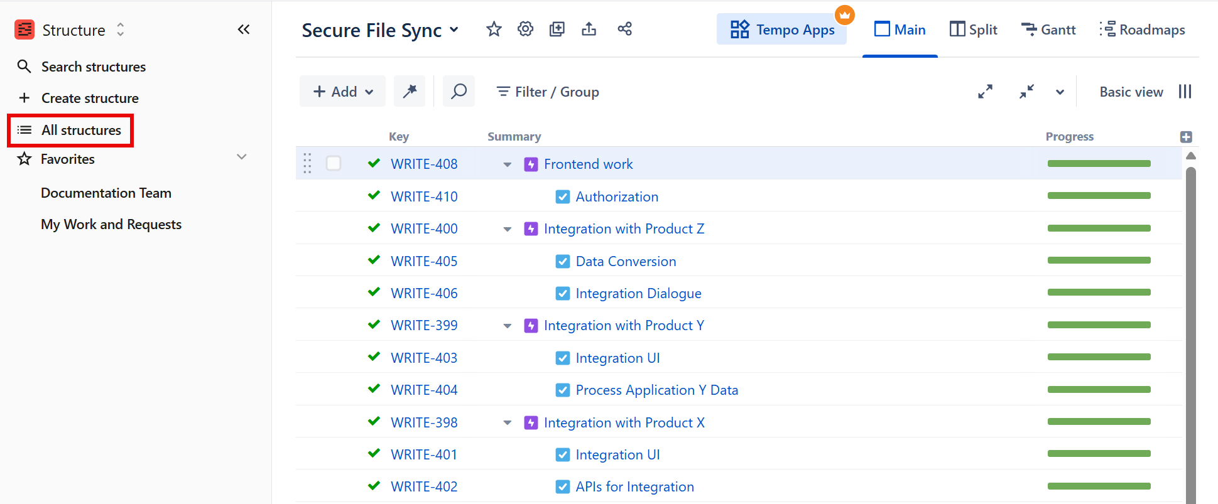The height and width of the screenshot is (504, 1218).
Task: Click the export structure icon
Action: (x=589, y=29)
